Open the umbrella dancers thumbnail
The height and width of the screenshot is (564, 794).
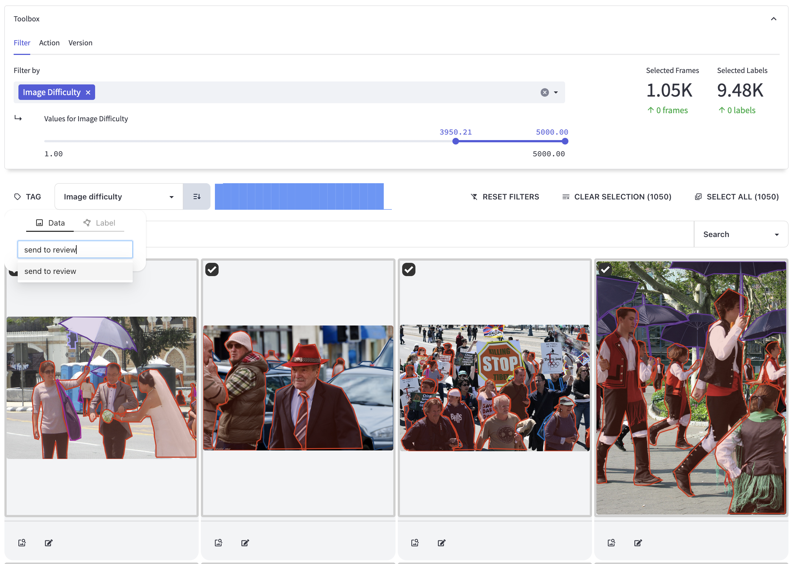tap(691, 388)
